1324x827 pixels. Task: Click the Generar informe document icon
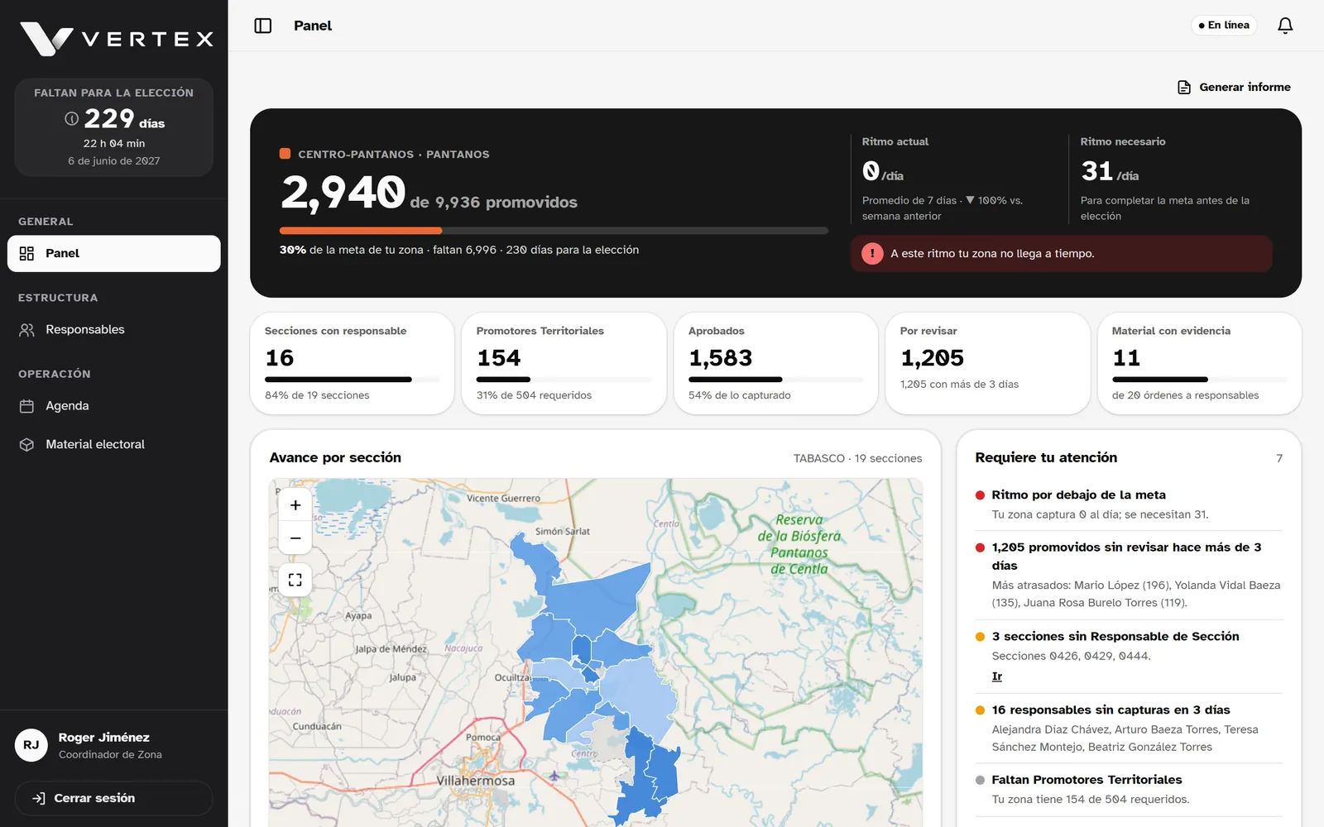coord(1184,87)
